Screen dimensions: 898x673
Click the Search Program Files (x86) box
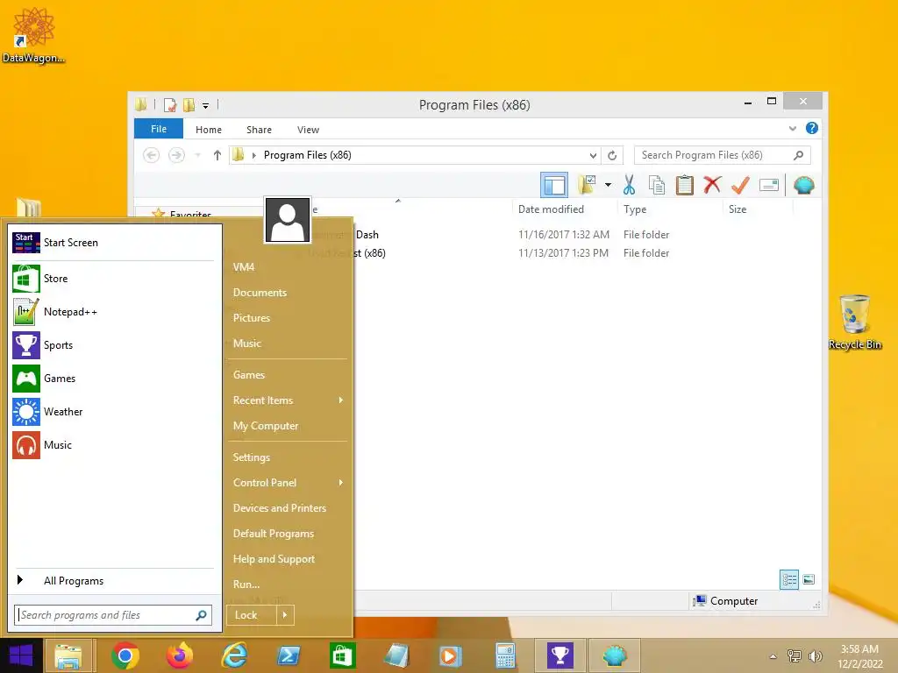click(x=722, y=155)
